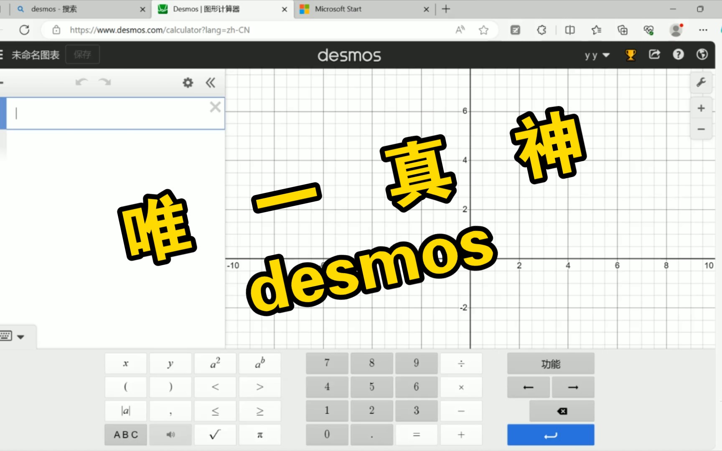The height and width of the screenshot is (451, 722).
Task: Toggle browser split screen view
Action: (569, 30)
